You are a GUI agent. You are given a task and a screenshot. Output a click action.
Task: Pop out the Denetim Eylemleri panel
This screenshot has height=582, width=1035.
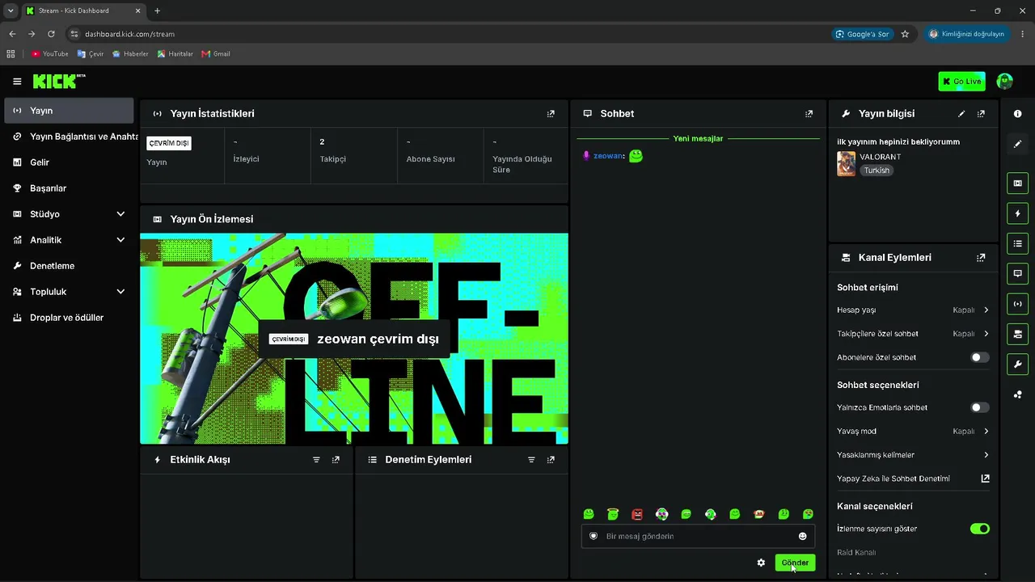pos(551,460)
